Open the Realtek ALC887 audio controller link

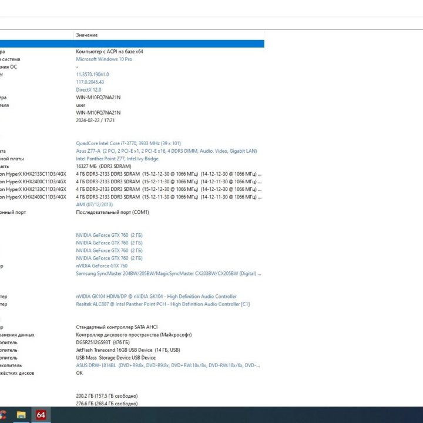pos(163,304)
